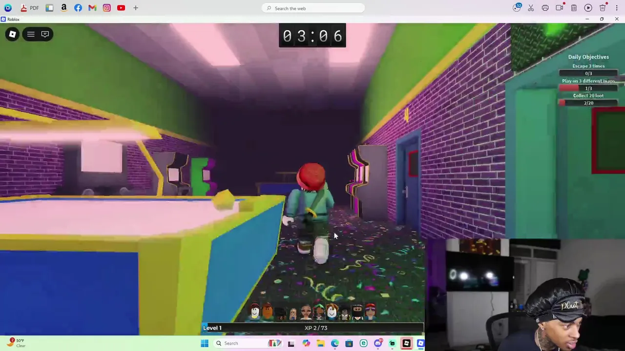
Task: Select the red-capped sunglasses player avatar
Action: (370, 312)
